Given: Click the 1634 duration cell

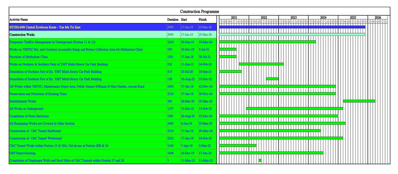Looking at the screenshot, I should point(170,42).
